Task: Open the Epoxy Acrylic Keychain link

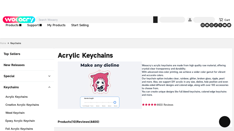Action: (20, 121)
